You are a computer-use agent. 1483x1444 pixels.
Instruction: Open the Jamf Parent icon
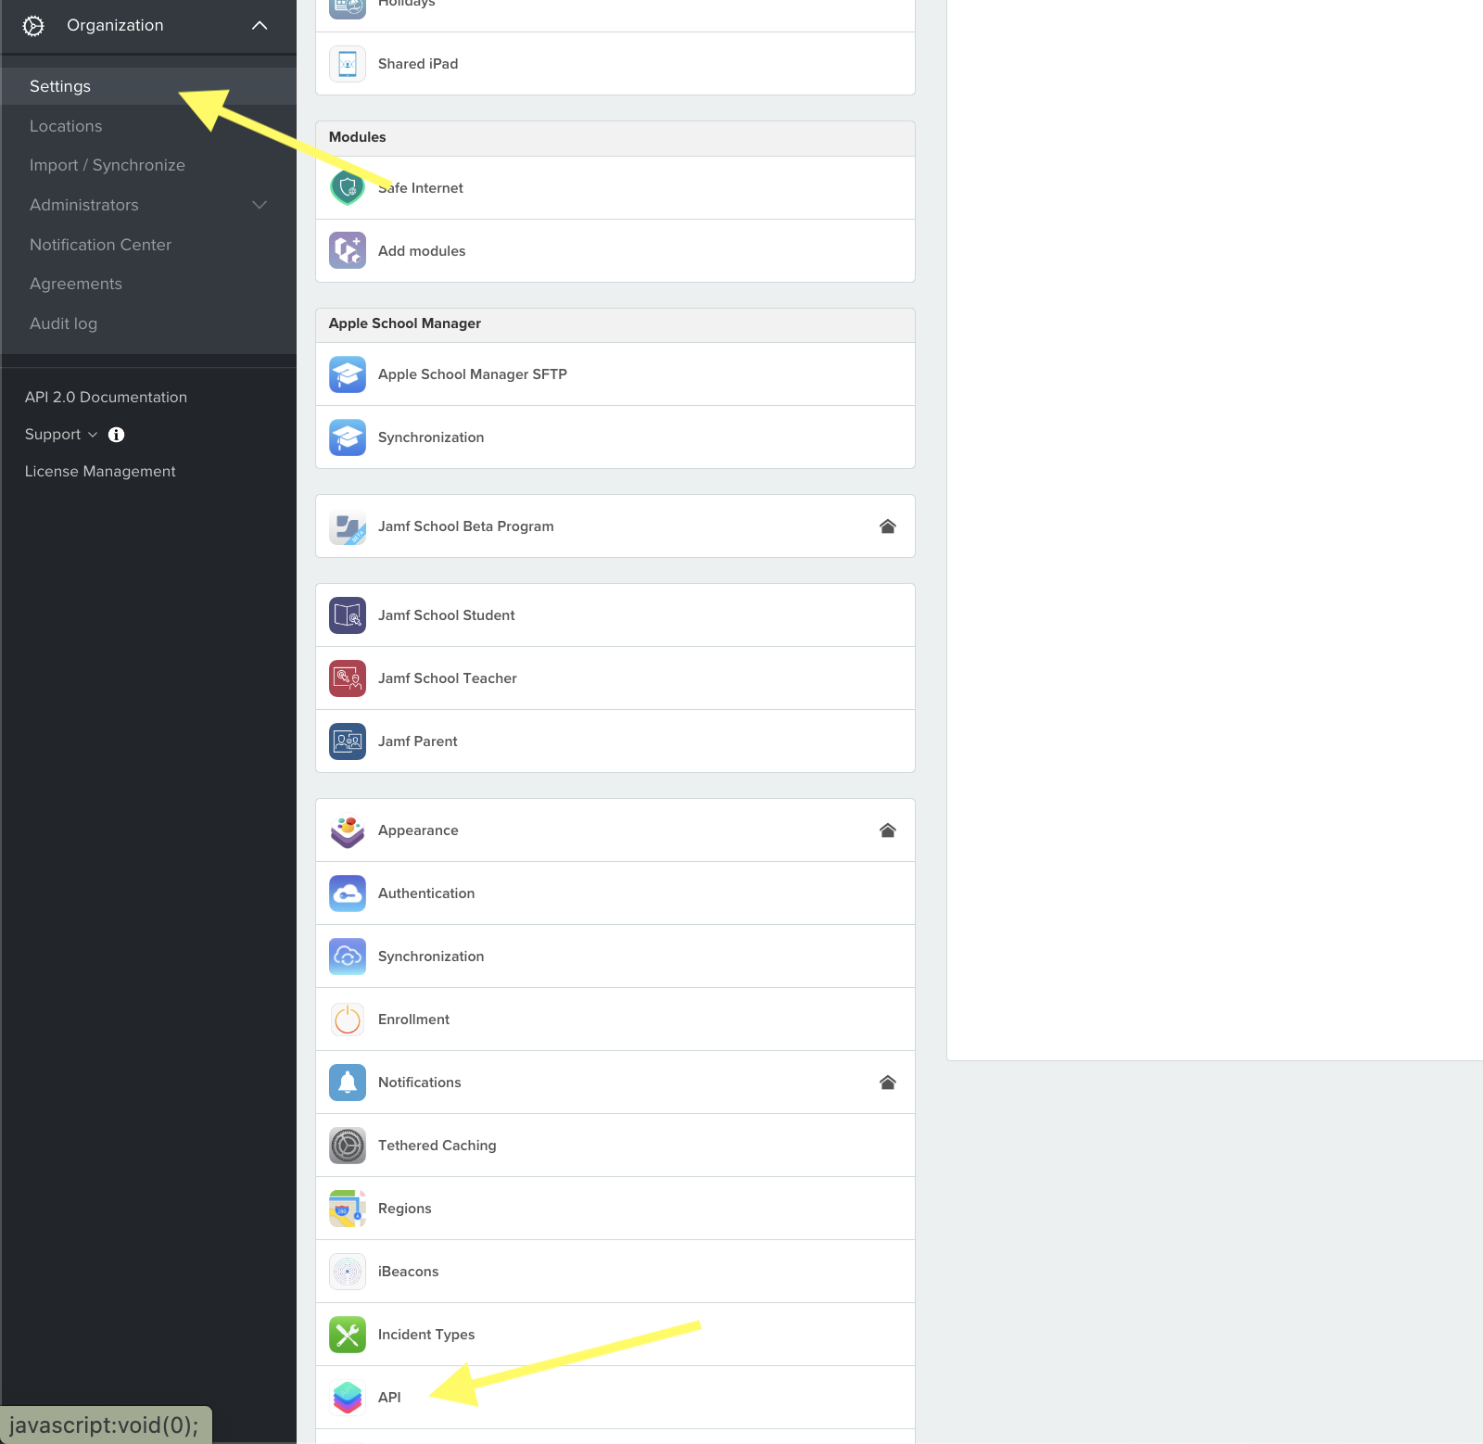pos(347,741)
